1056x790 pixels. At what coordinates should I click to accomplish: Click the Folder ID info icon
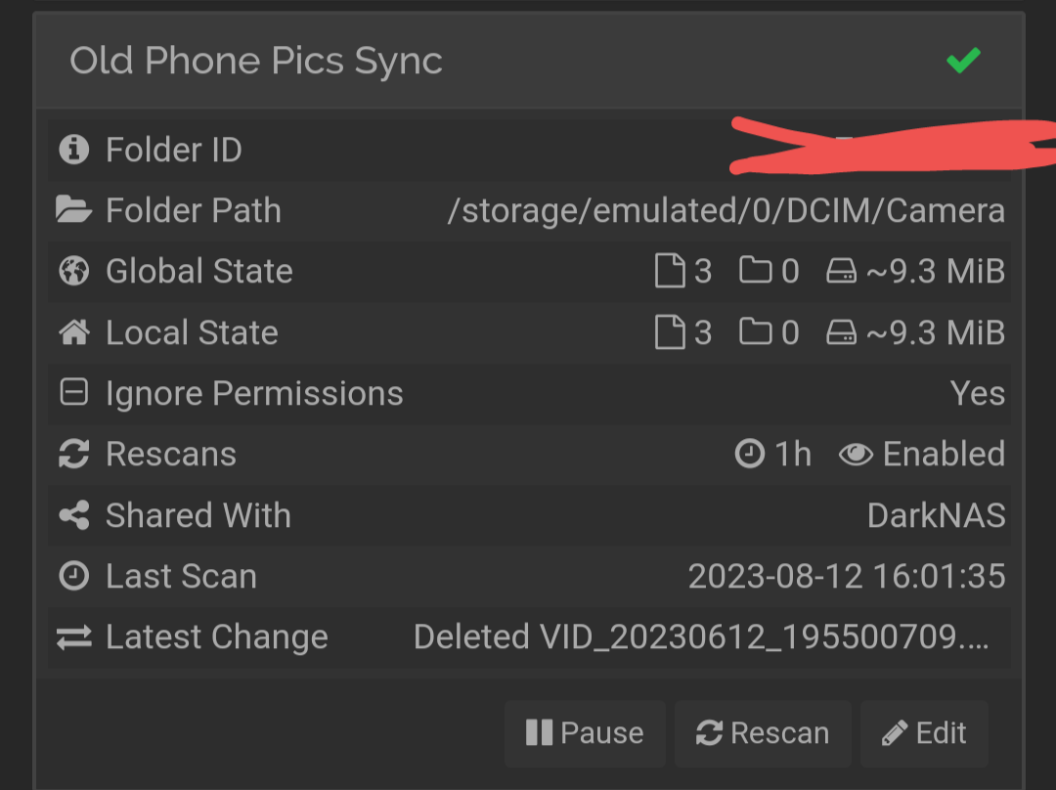pos(74,149)
